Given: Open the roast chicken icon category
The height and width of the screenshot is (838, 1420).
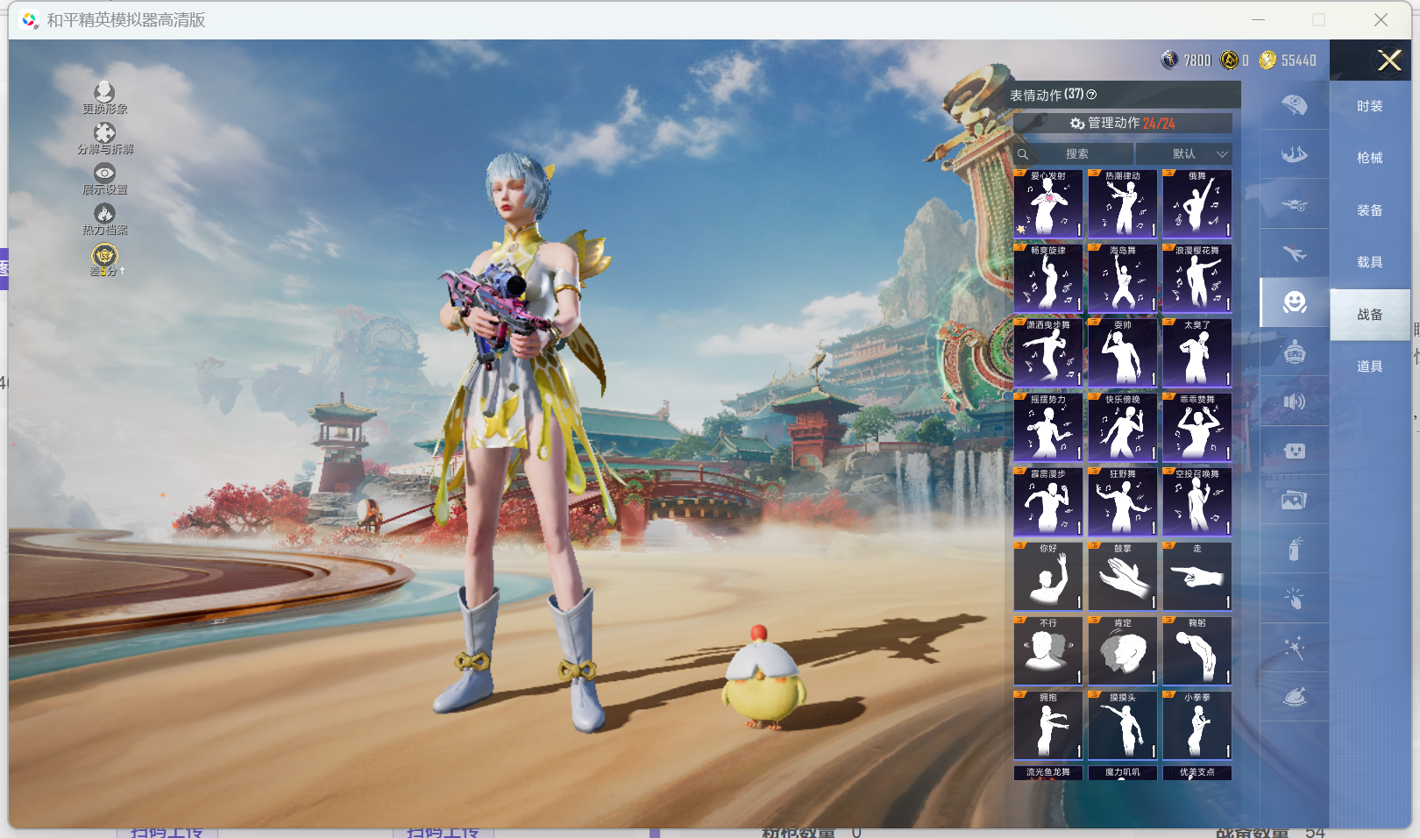Looking at the screenshot, I should tap(1294, 697).
